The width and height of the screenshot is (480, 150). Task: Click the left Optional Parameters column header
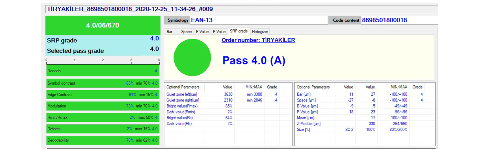tap(183, 87)
